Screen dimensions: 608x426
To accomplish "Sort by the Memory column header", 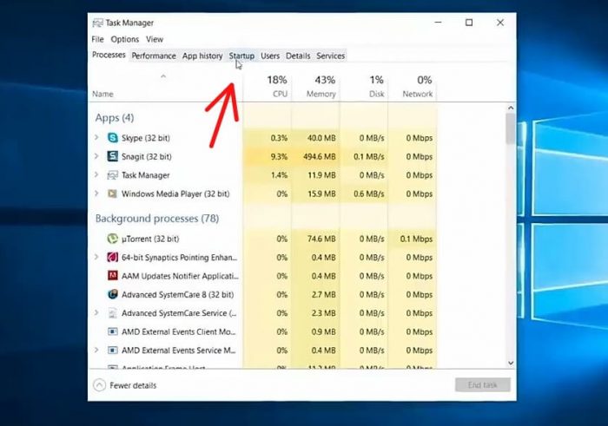I will (x=321, y=94).
